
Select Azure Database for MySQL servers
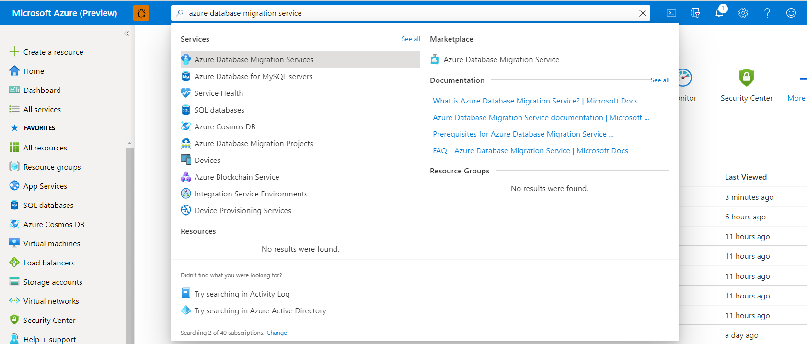pos(253,76)
